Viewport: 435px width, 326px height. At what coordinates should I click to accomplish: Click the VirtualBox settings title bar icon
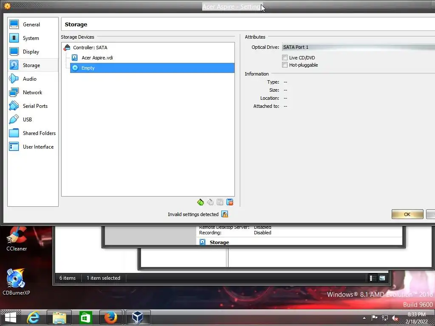tap(7, 6)
